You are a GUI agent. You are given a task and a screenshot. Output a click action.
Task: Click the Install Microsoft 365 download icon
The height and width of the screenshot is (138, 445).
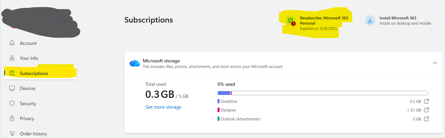[370, 20]
